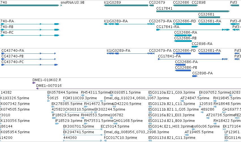Select the DME1-019K02.R feature

tap(34, 83)
